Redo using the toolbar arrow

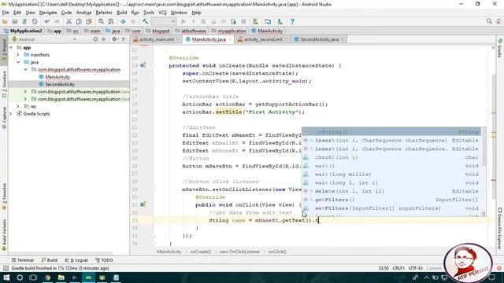[57, 21]
